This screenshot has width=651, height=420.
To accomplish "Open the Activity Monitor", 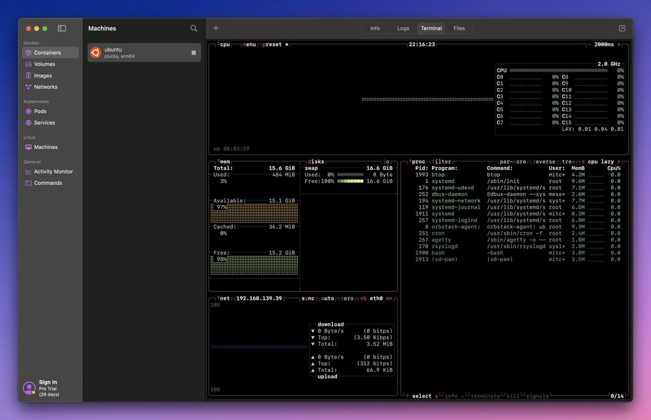I will pos(53,171).
